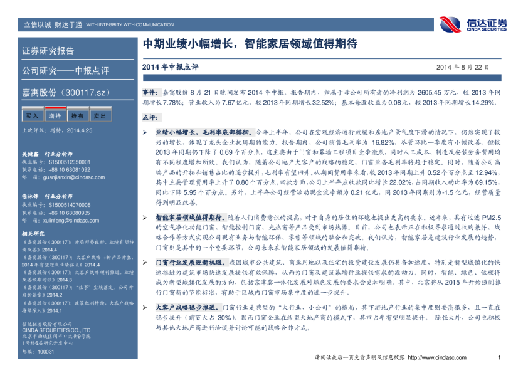Click arrow bullet before 智能家居领域值得期待
The image size is (528, 373).
pyautogui.click(x=145, y=215)
